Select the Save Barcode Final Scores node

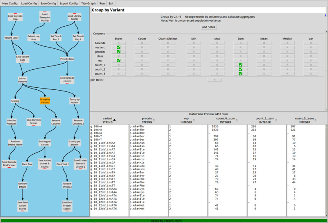[x=9, y=164]
